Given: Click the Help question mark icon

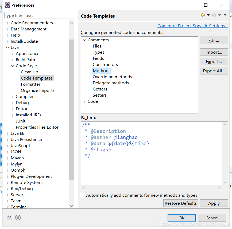Looking at the screenshot, I should (x=10, y=218).
